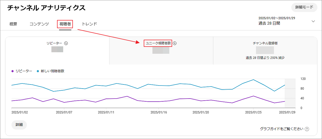Click the clock icon beside ユニーク視聴者数
The height and width of the screenshot is (139, 322).
click(x=175, y=43)
